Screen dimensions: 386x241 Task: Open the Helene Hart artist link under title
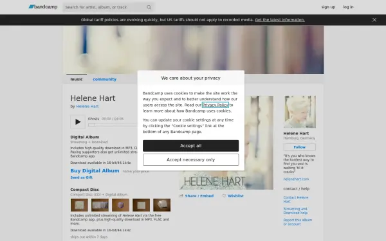87,106
